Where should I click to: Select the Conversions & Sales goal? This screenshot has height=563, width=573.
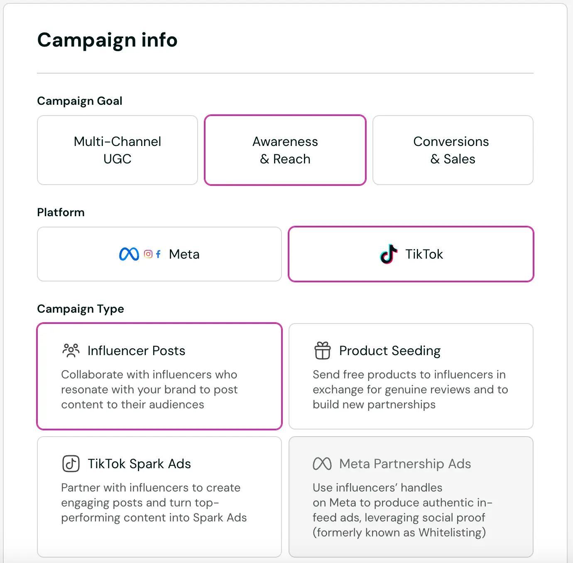pyautogui.click(x=452, y=150)
